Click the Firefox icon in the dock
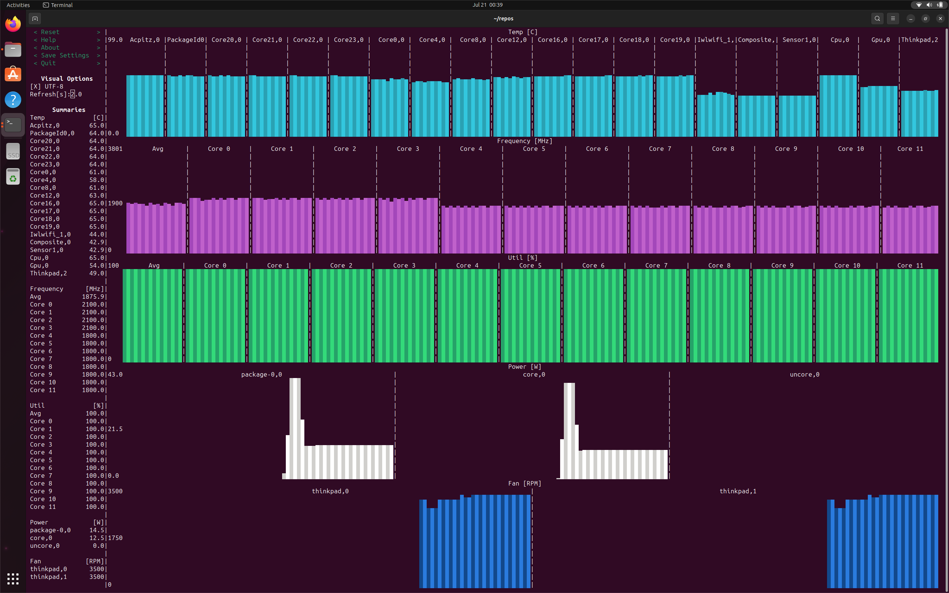949x593 pixels. (x=13, y=24)
